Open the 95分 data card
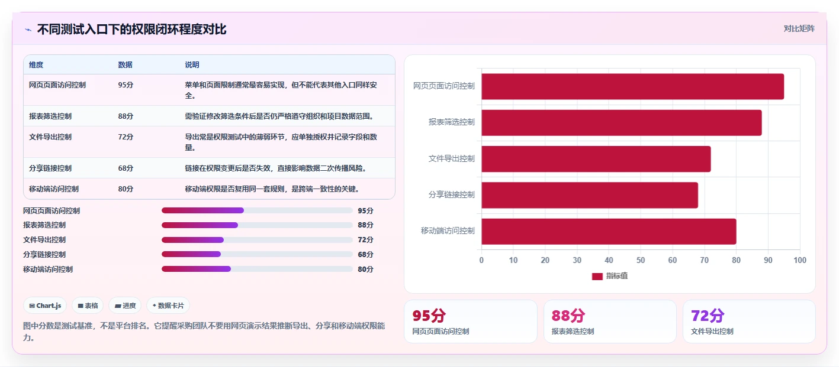 pyautogui.click(x=470, y=321)
